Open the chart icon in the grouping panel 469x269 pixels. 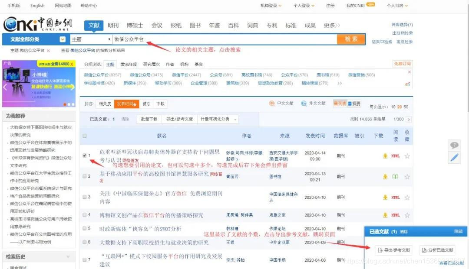click(407, 84)
